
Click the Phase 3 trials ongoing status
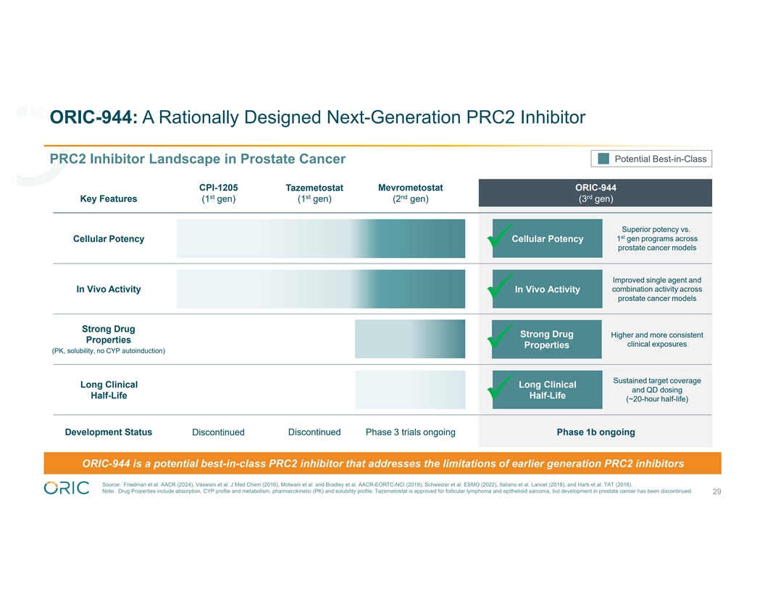(410, 432)
